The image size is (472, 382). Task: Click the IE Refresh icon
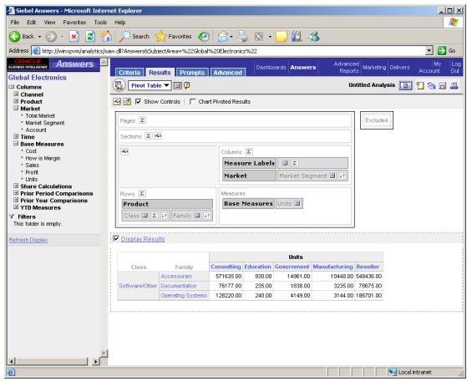tap(90, 37)
